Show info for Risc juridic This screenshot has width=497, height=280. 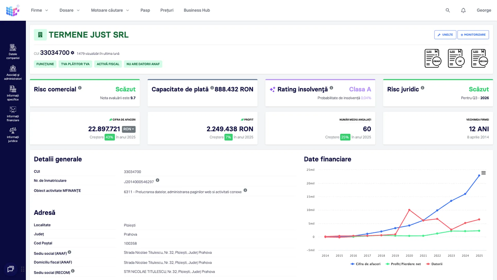coord(422,88)
